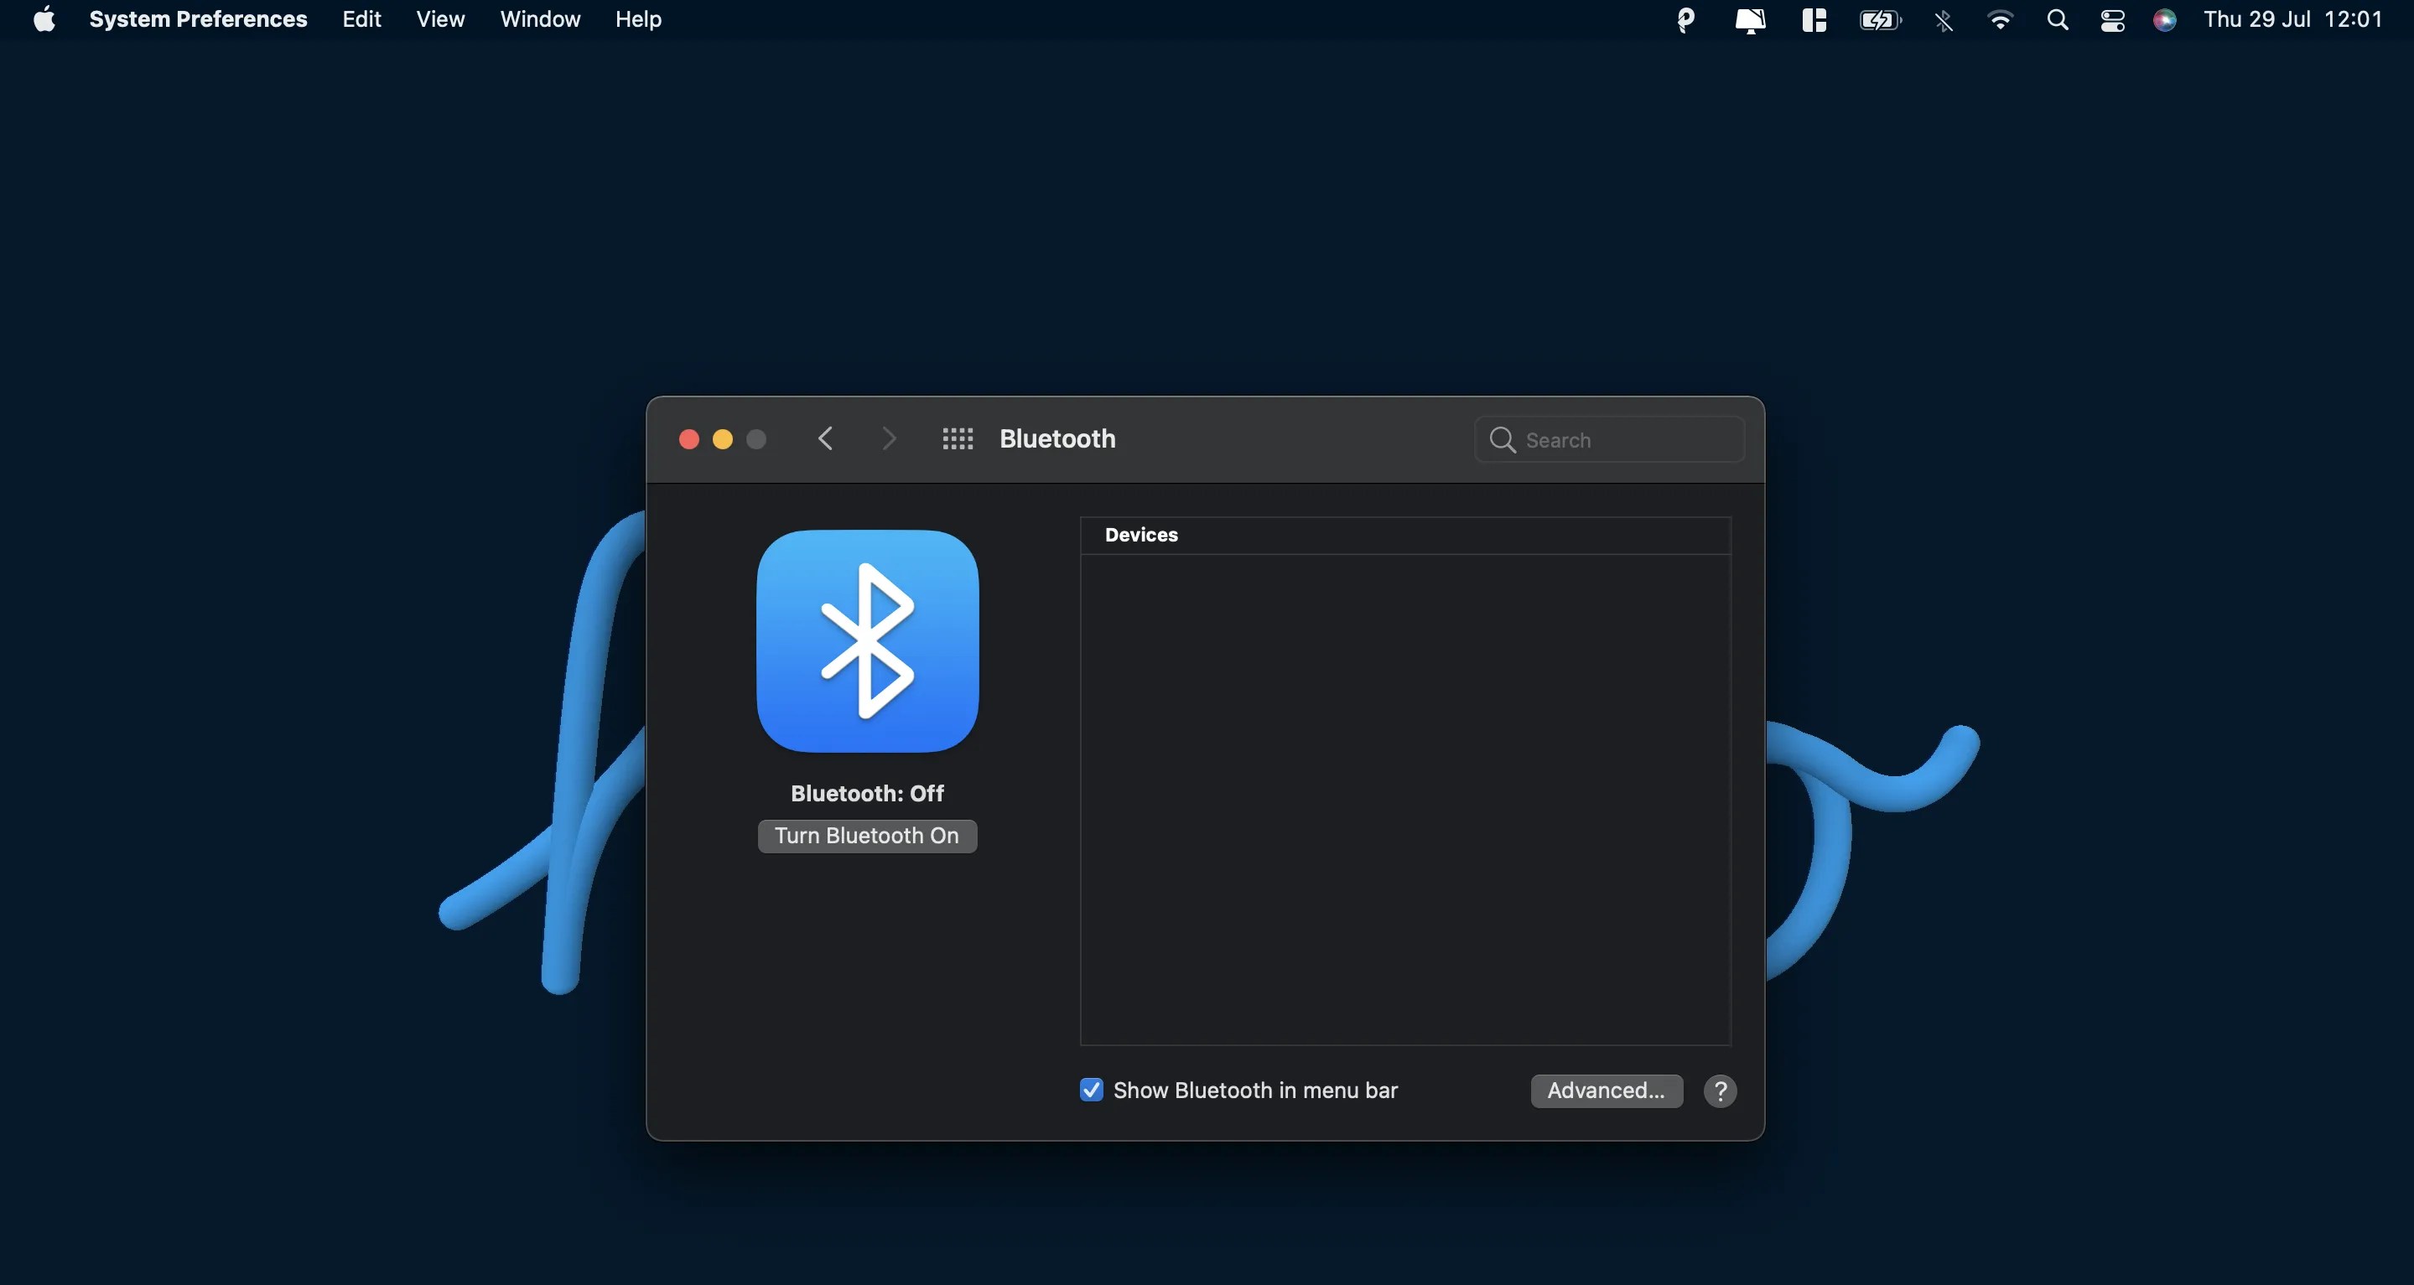Image resolution: width=2414 pixels, height=1285 pixels.
Task: Open battery status menu
Action: (x=1880, y=19)
